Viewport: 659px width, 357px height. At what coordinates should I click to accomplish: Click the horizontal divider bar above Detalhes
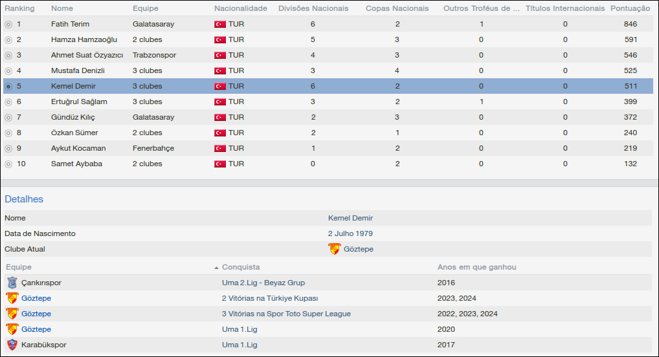(329, 183)
